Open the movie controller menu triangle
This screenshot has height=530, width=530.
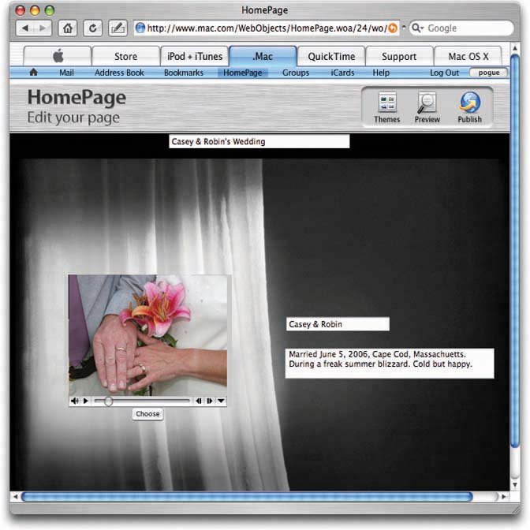click(221, 401)
